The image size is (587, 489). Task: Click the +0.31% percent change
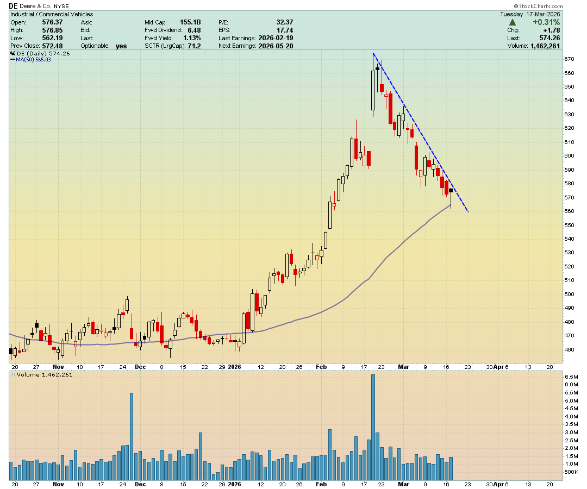point(547,22)
